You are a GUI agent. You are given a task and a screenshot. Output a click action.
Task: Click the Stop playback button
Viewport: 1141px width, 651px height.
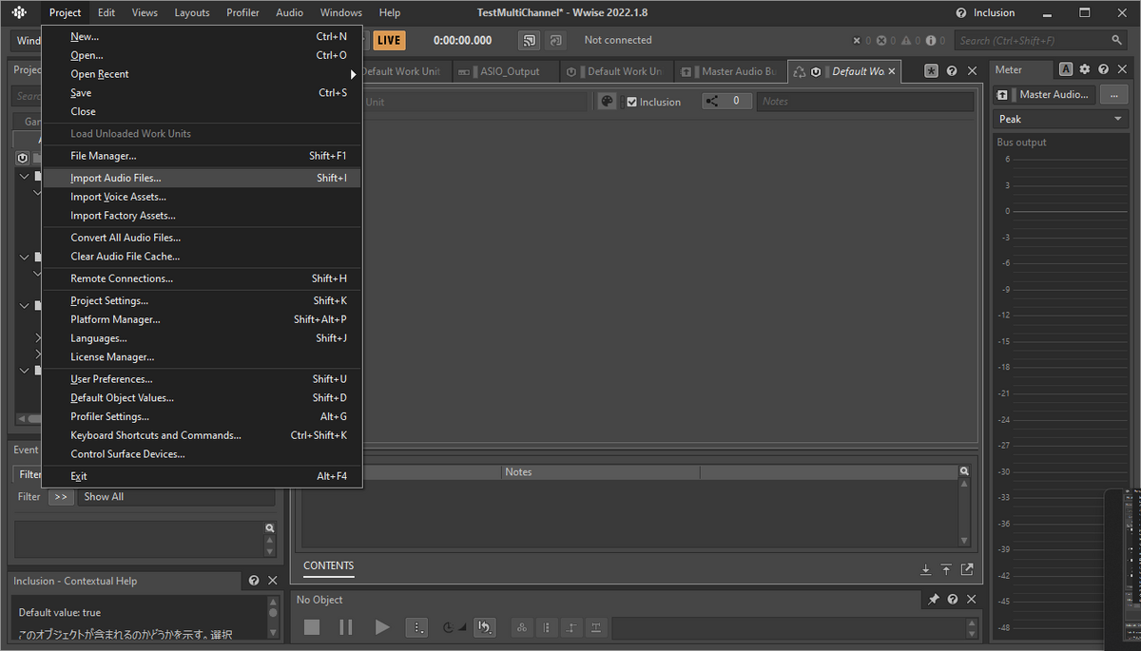coord(312,627)
